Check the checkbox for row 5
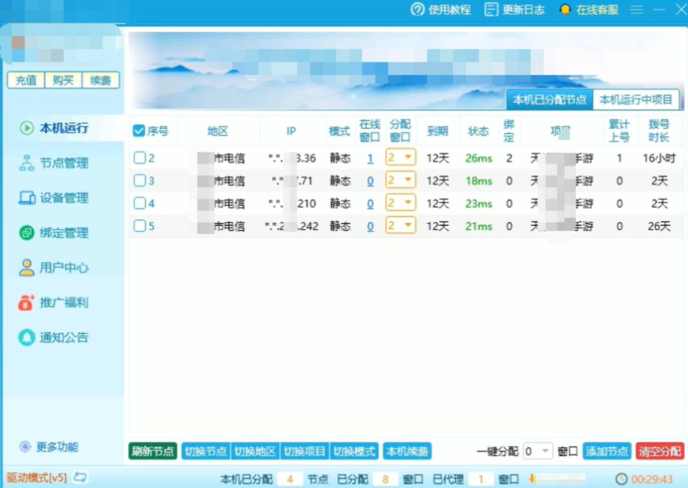 tap(140, 226)
